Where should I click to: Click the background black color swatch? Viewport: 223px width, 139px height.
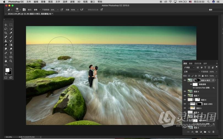click(10, 73)
